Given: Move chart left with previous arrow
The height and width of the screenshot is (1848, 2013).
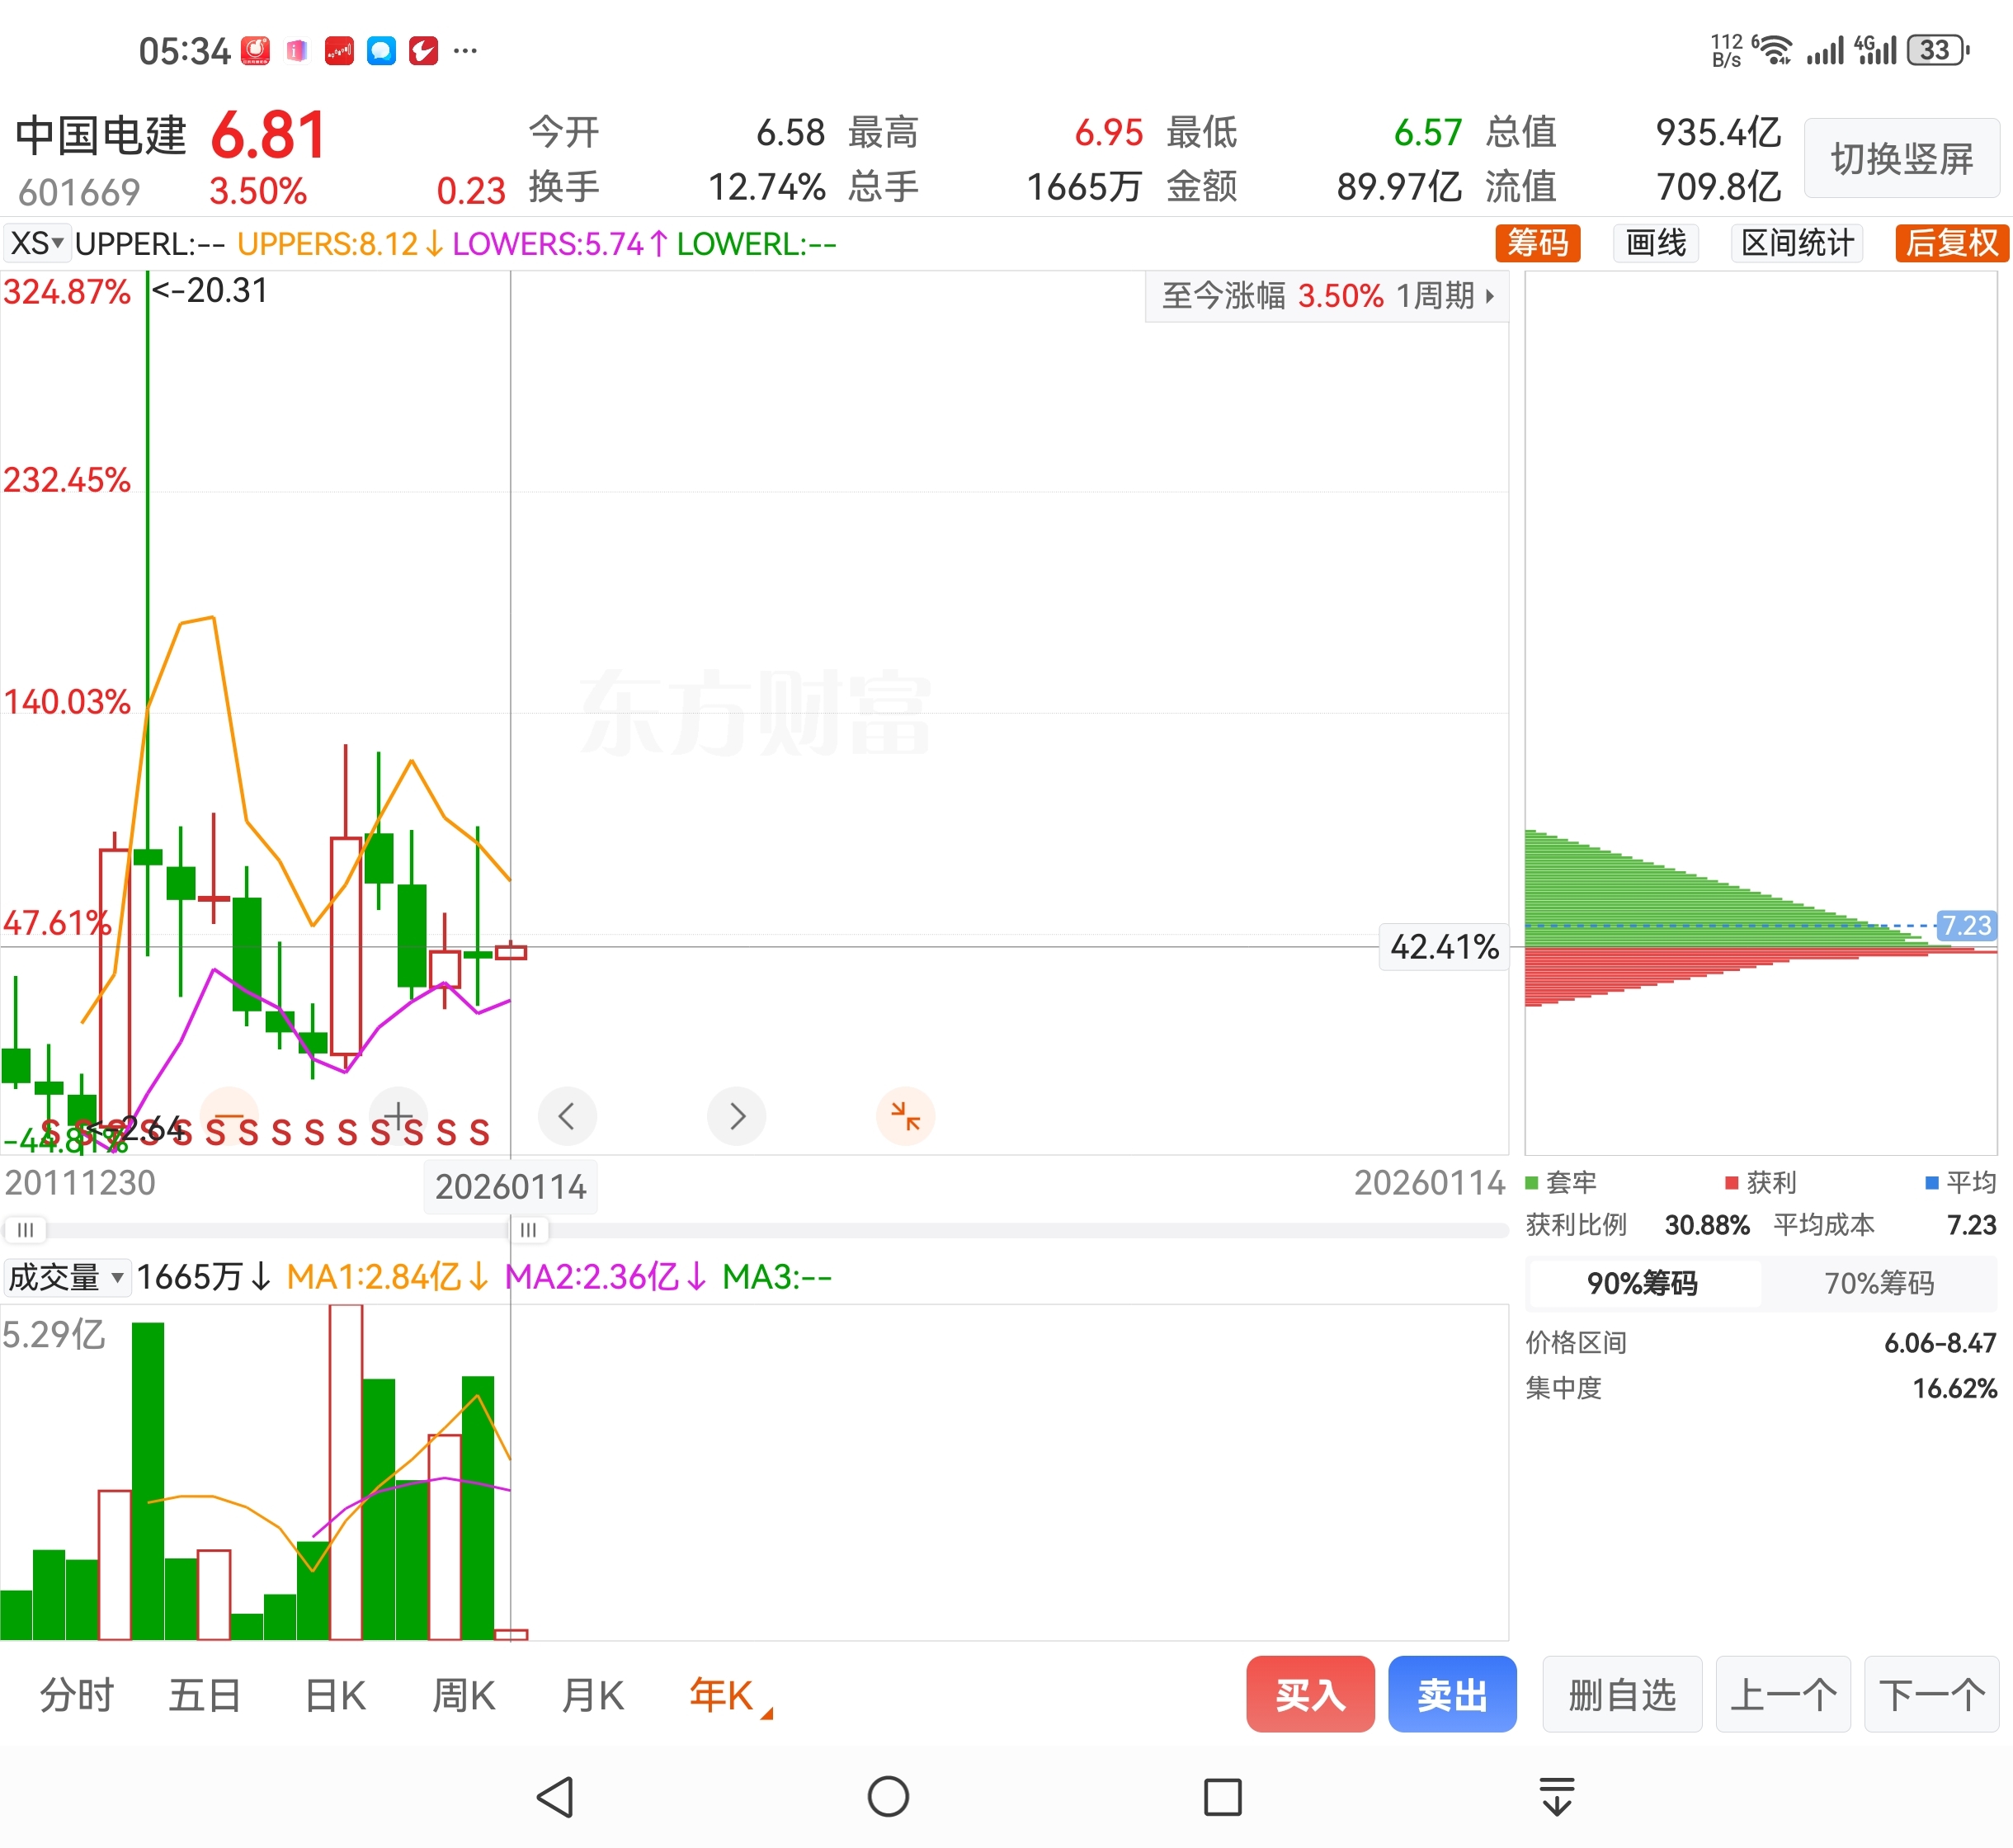Looking at the screenshot, I should tap(567, 1115).
